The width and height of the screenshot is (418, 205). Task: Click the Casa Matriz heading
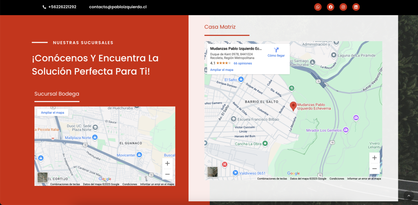click(x=220, y=27)
